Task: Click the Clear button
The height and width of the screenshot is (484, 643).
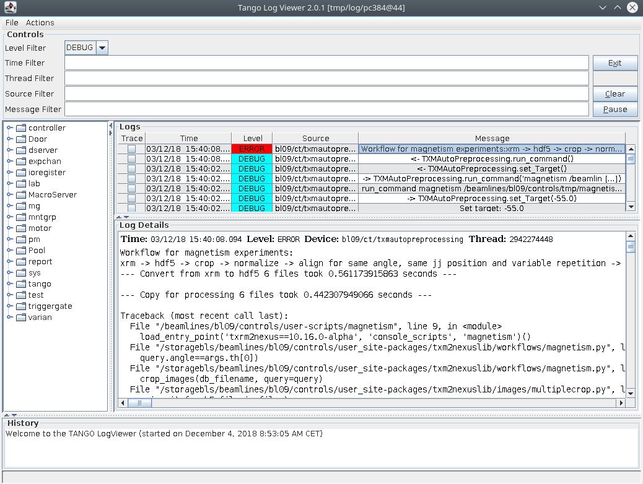Action: click(615, 93)
